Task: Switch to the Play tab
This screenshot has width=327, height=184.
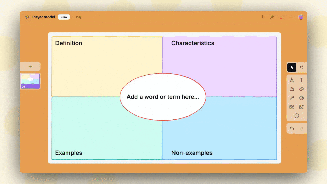Action: click(x=79, y=17)
